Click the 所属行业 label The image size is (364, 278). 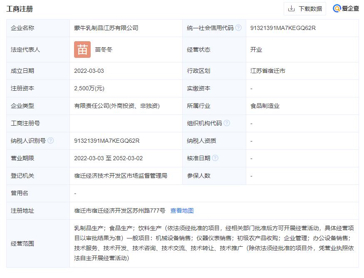tap(199, 106)
